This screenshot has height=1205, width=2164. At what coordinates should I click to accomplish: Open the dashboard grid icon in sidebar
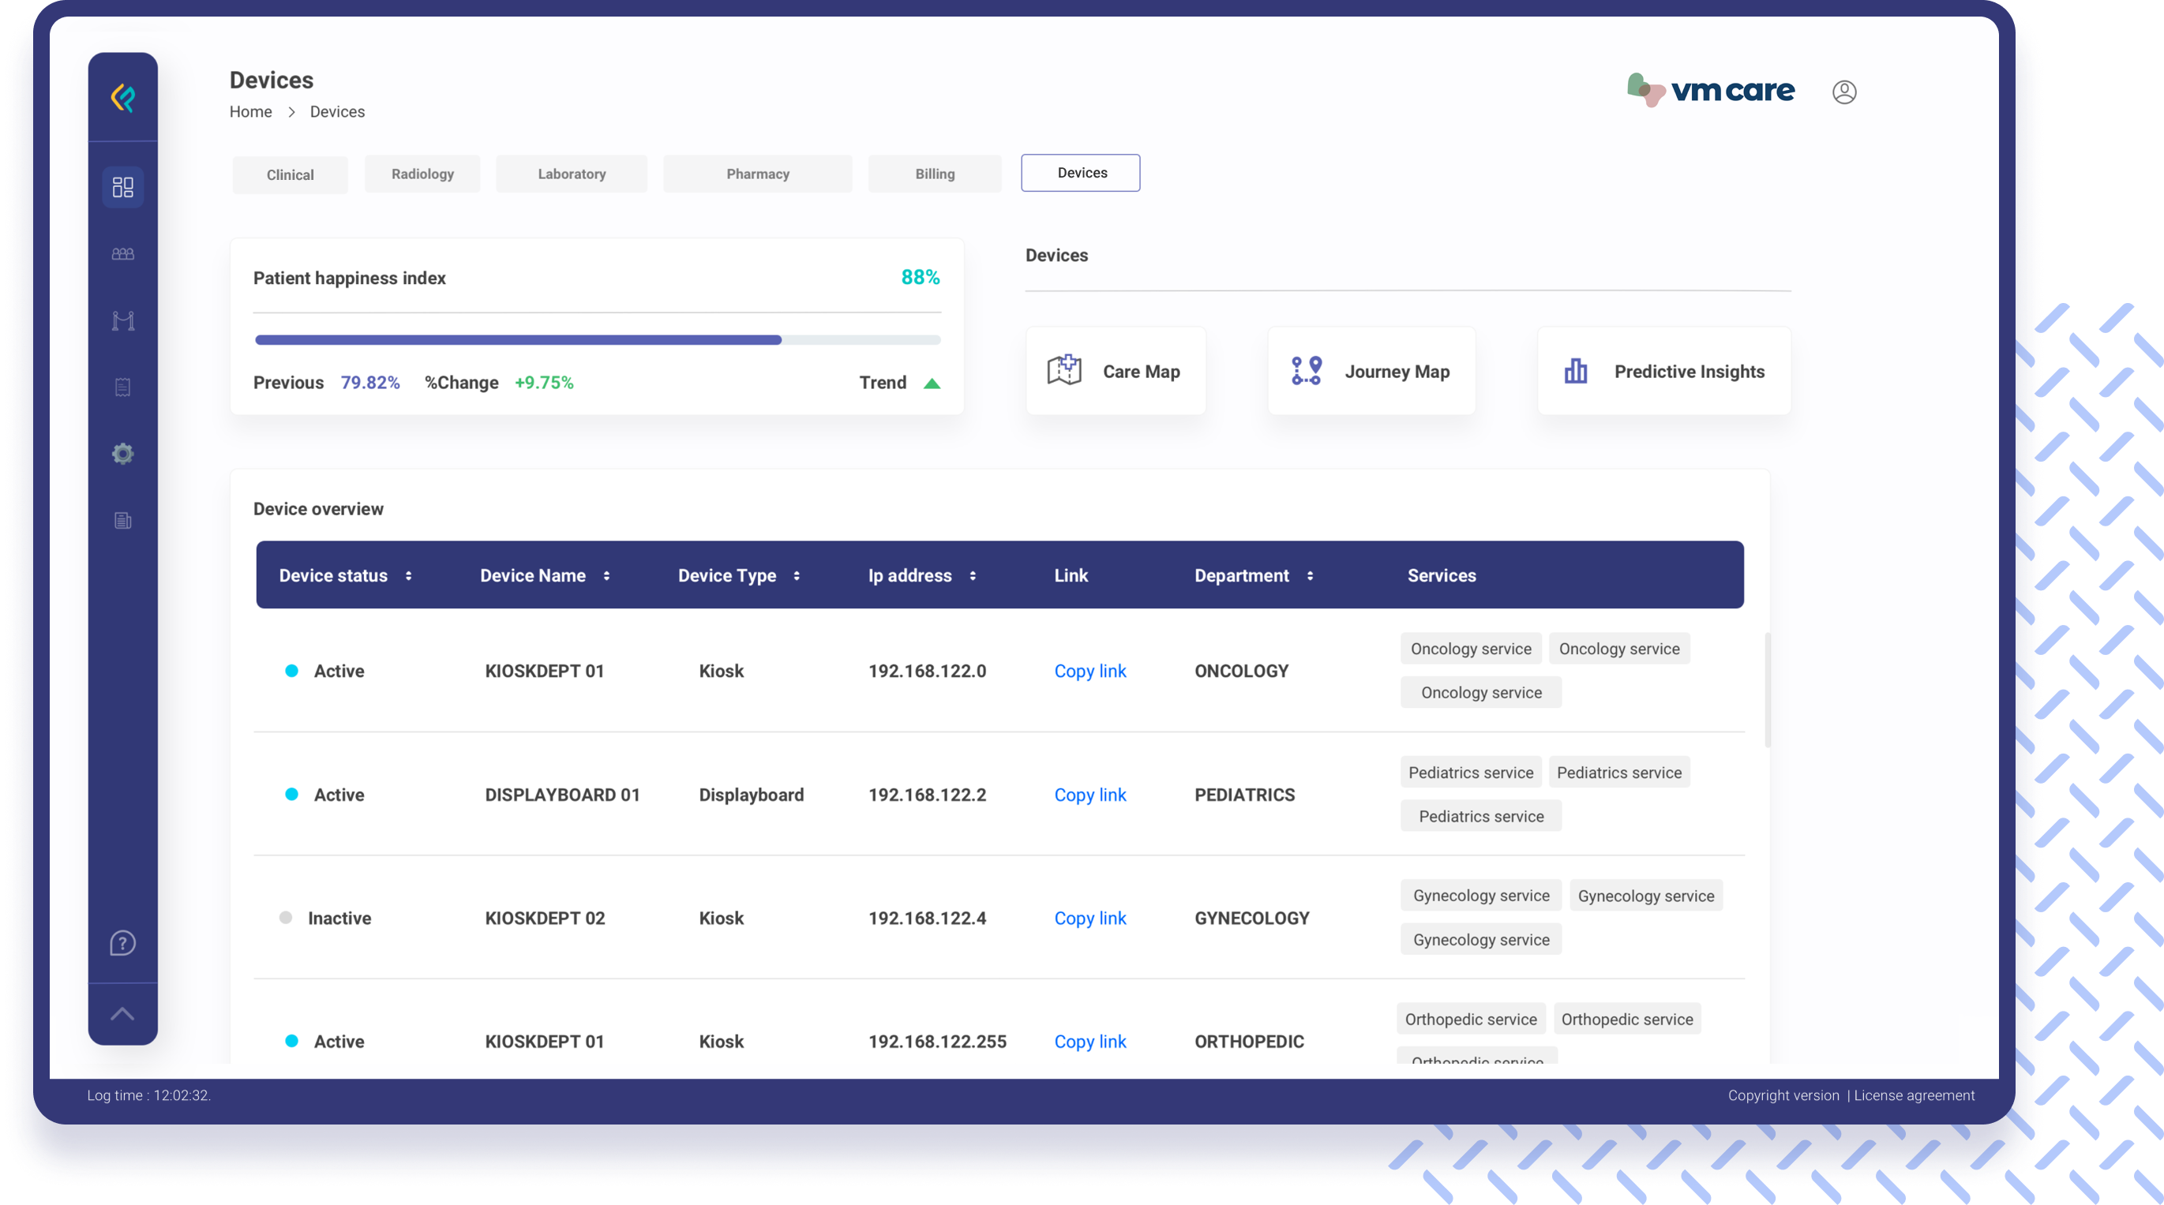pyautogui.click(x=122, y=186)
